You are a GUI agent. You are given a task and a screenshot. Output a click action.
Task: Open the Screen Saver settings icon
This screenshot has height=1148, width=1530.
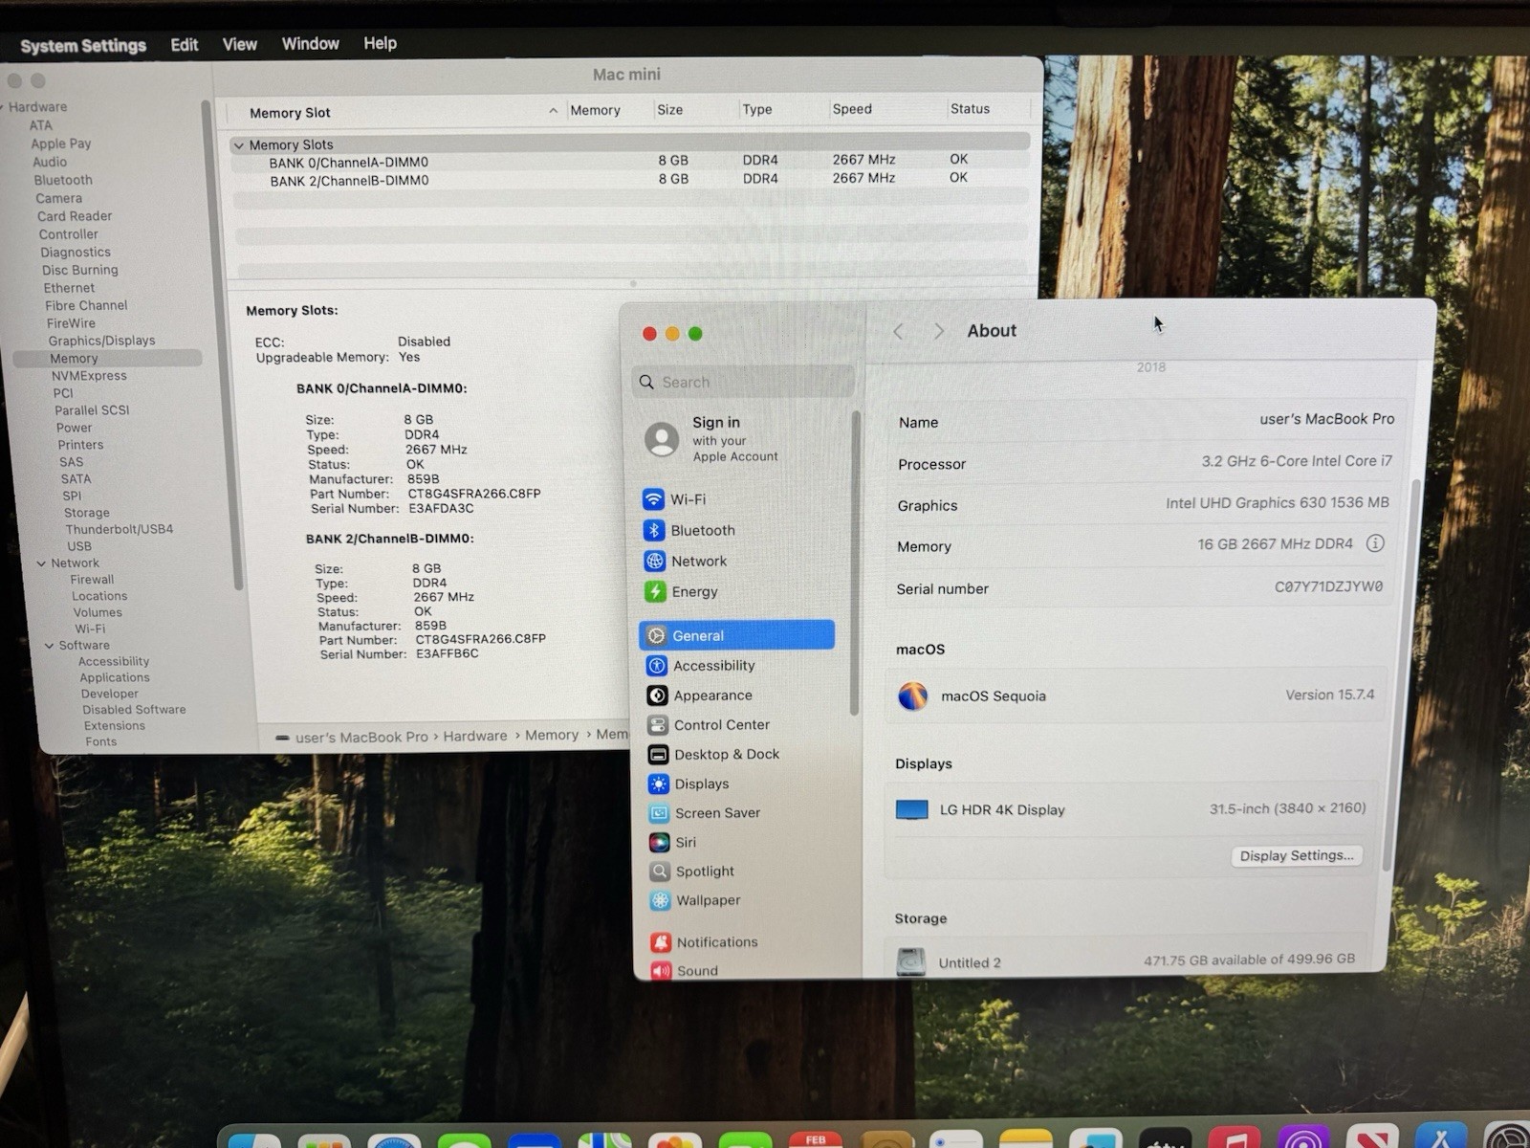pos(659,813)
